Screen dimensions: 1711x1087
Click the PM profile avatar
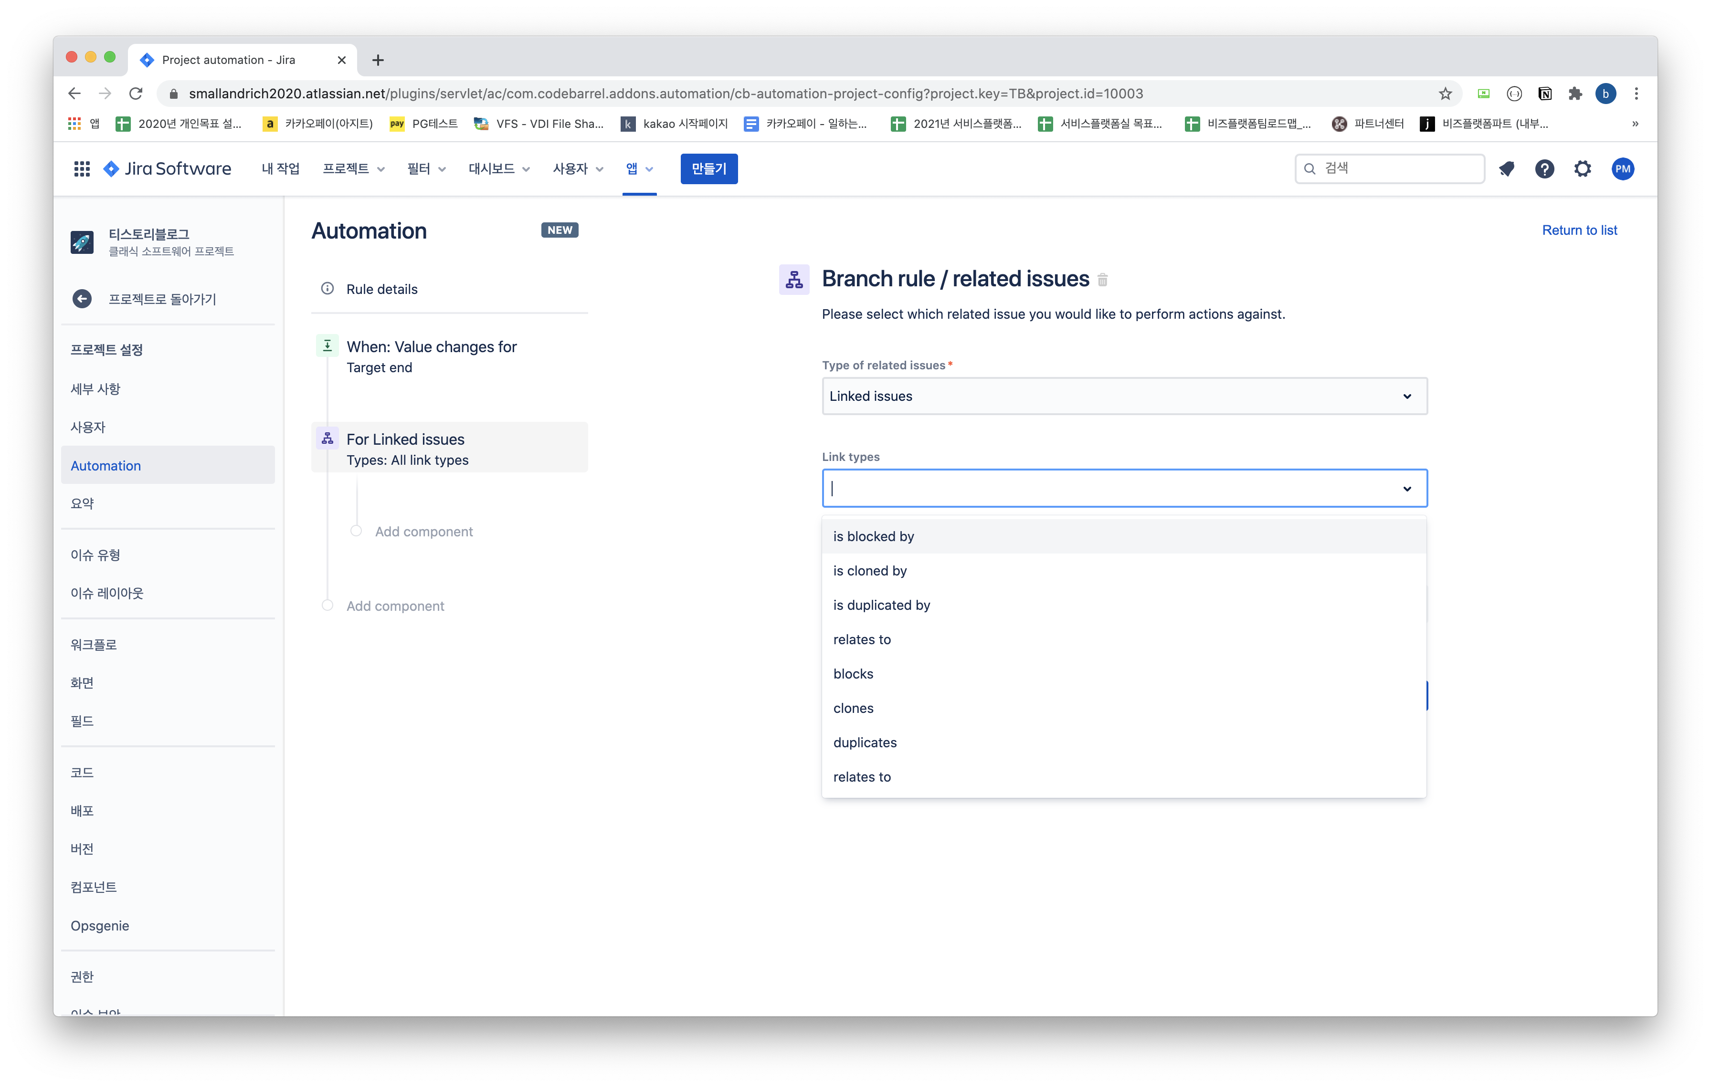(x=1622, y=169)
